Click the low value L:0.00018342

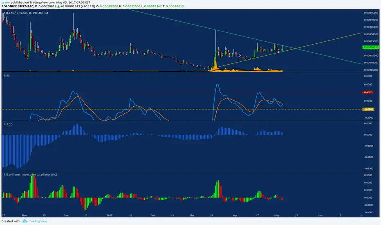coord(152,6)
